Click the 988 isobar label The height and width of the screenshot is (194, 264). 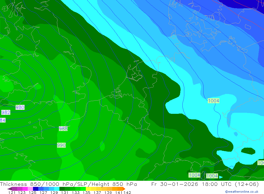[63, 128]
